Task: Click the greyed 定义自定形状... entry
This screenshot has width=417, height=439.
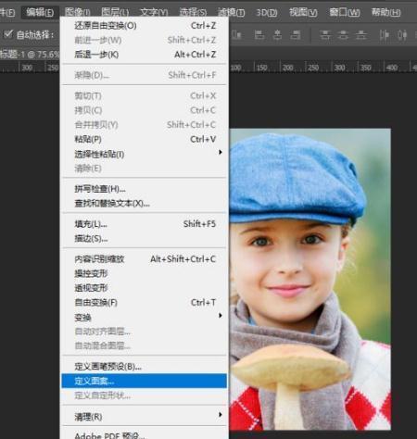Action: tap(145, 395)
